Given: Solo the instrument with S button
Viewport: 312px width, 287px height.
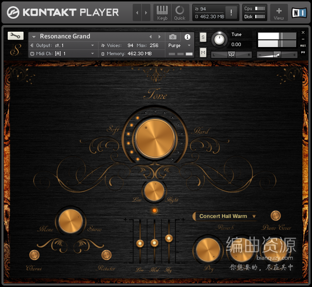Looking at the screenshot, I should 203,37.
